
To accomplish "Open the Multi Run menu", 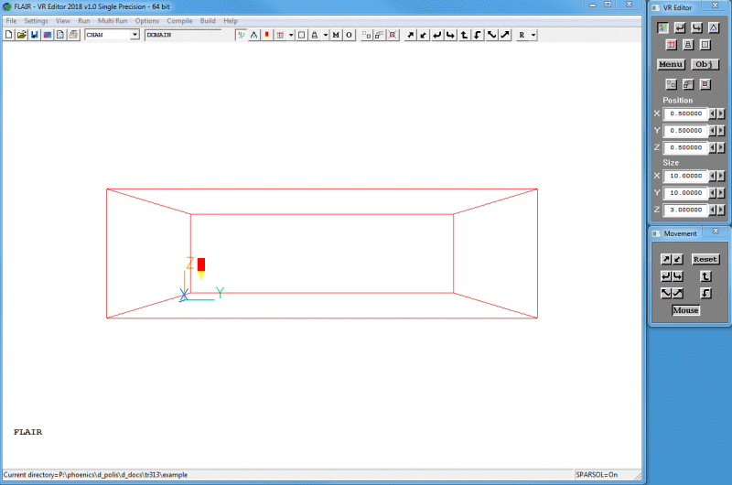I will [113, 20].
